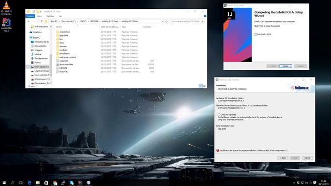Sort by the Tamanho column header
This screenshot has width=331, height=186.
146,27
